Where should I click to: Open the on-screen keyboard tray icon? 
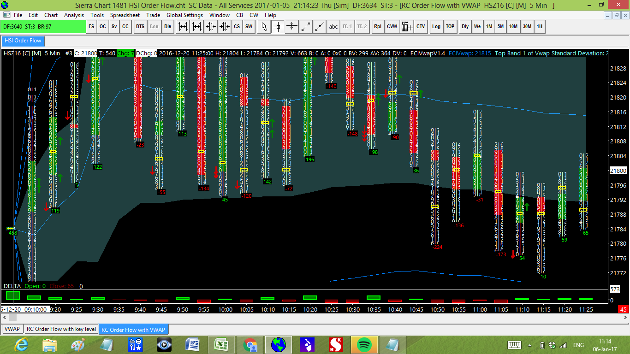(514, 345)
